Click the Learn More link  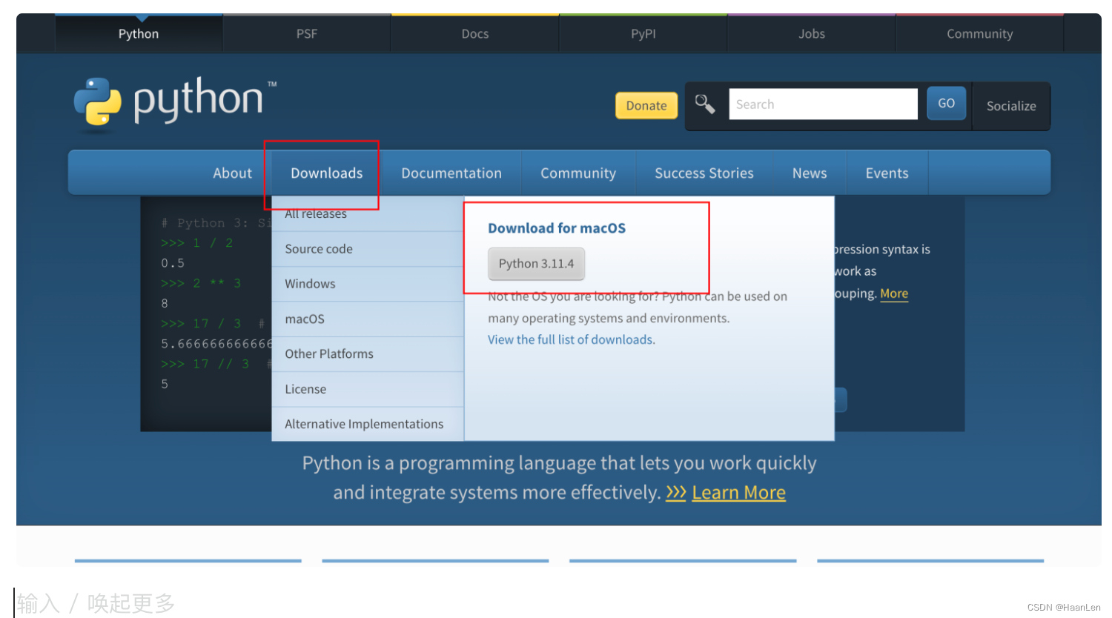[x=738, y=493]
